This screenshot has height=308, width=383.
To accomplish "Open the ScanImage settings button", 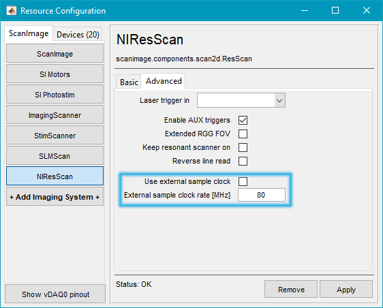I will (x=55, y=53).
